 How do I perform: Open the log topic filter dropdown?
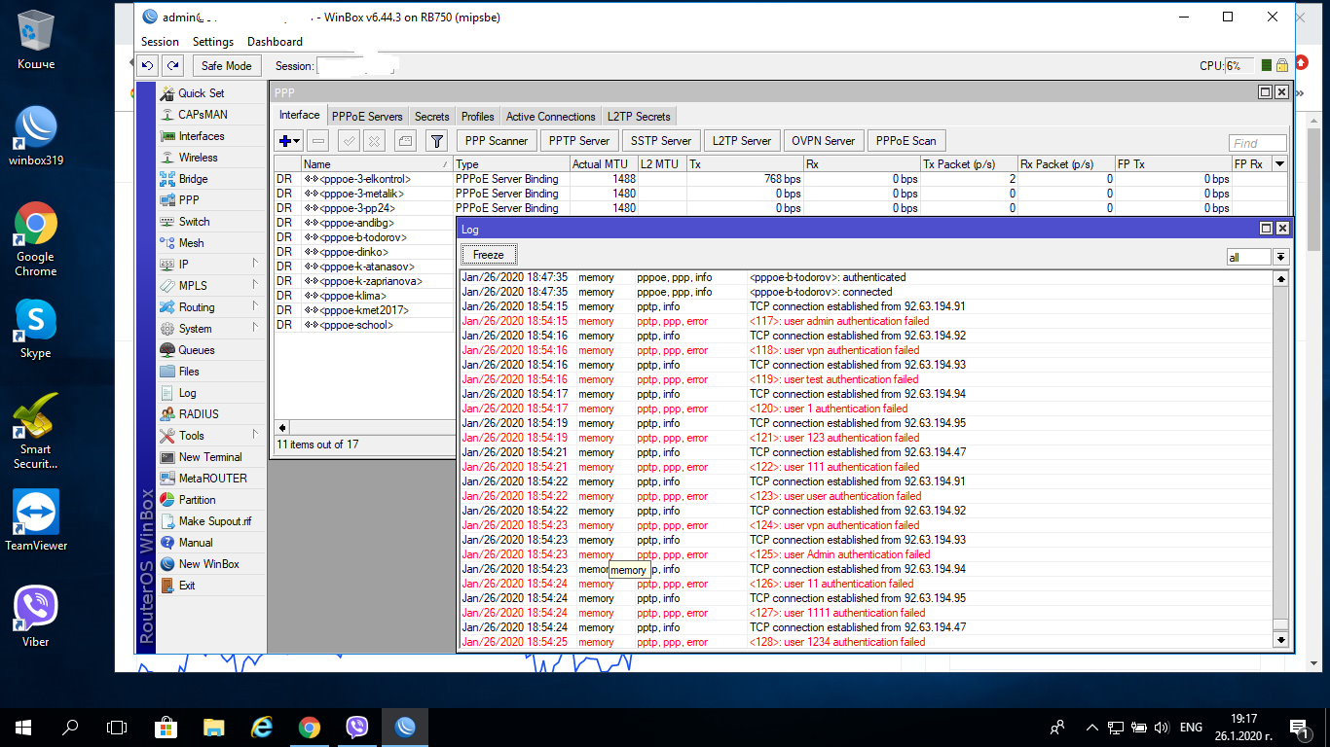tap(1280, 257)
